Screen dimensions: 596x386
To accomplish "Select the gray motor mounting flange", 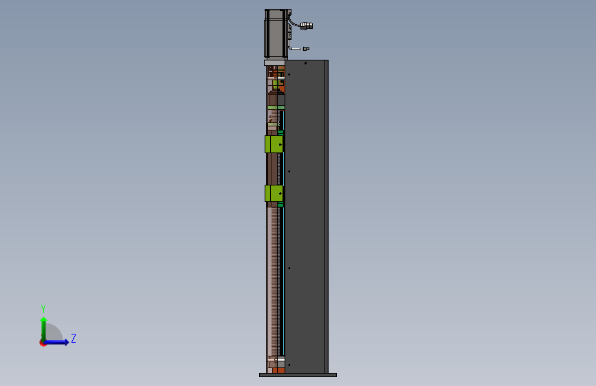I will pyautogui.click(x=274, y=63).
